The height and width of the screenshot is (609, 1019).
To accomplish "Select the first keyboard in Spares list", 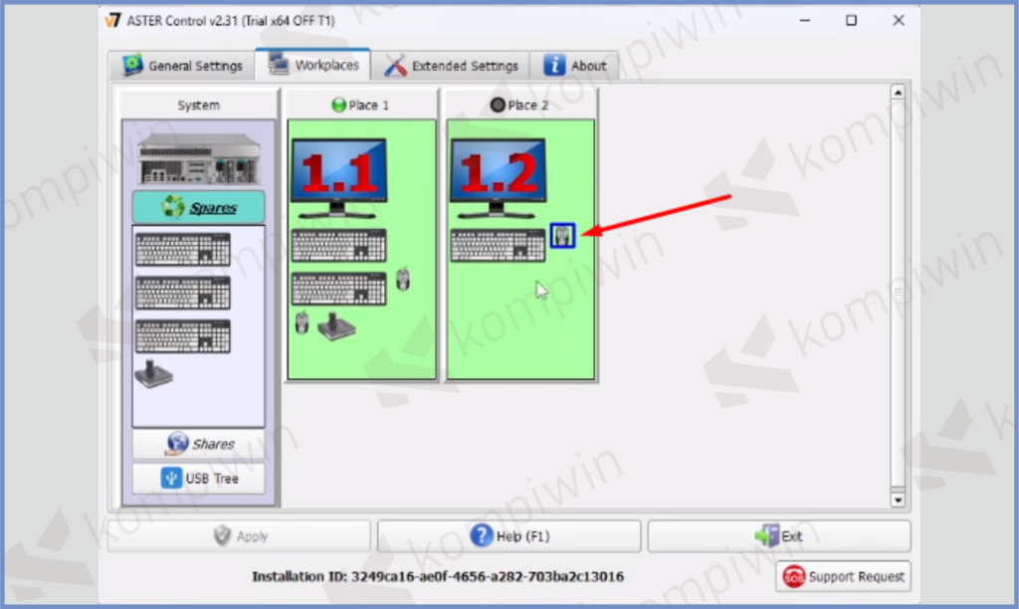I will tap(182, 250).
